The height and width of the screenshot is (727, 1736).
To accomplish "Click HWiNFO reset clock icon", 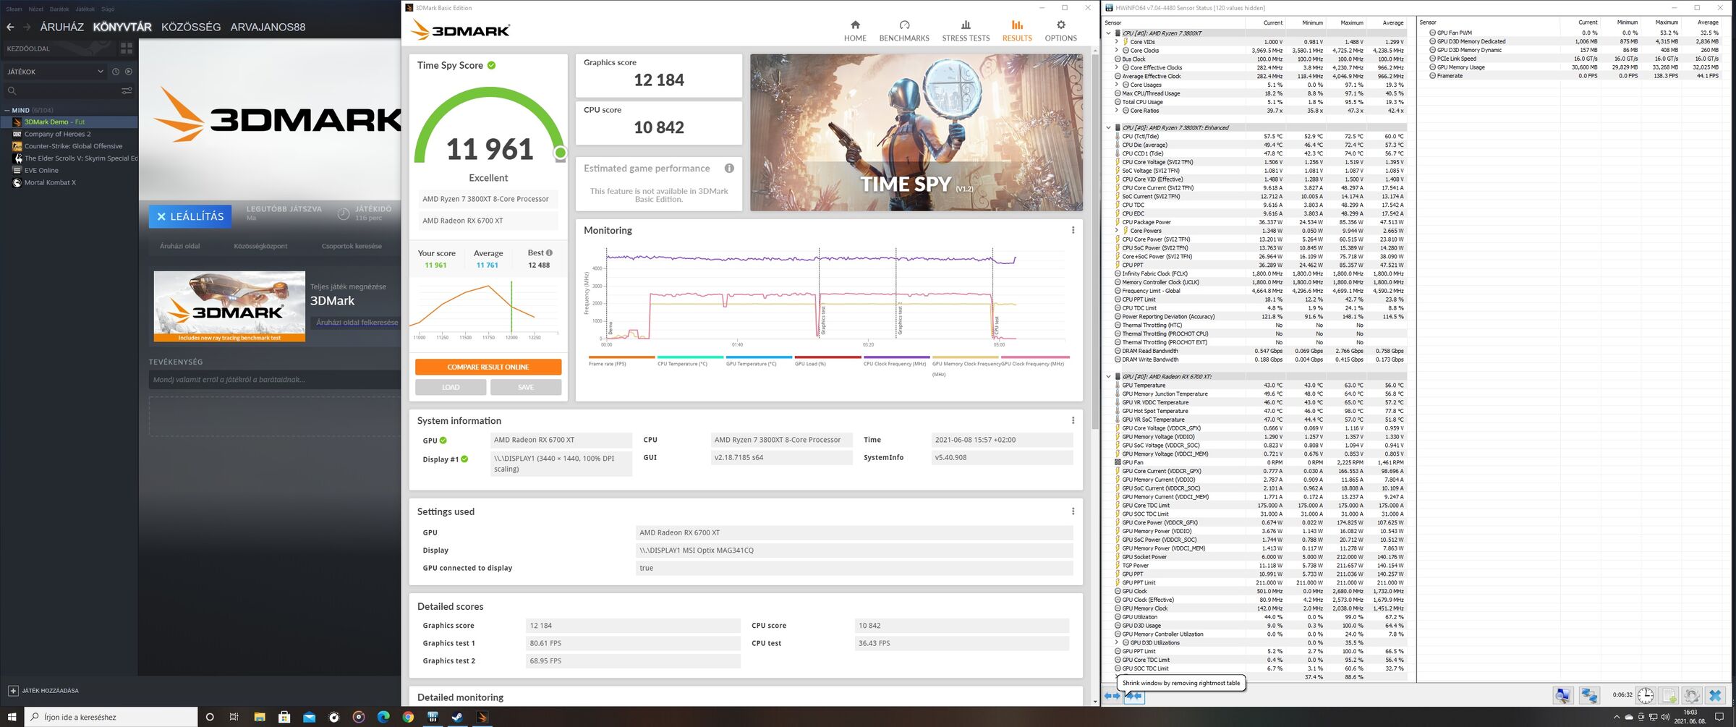I will (1646, 695).
